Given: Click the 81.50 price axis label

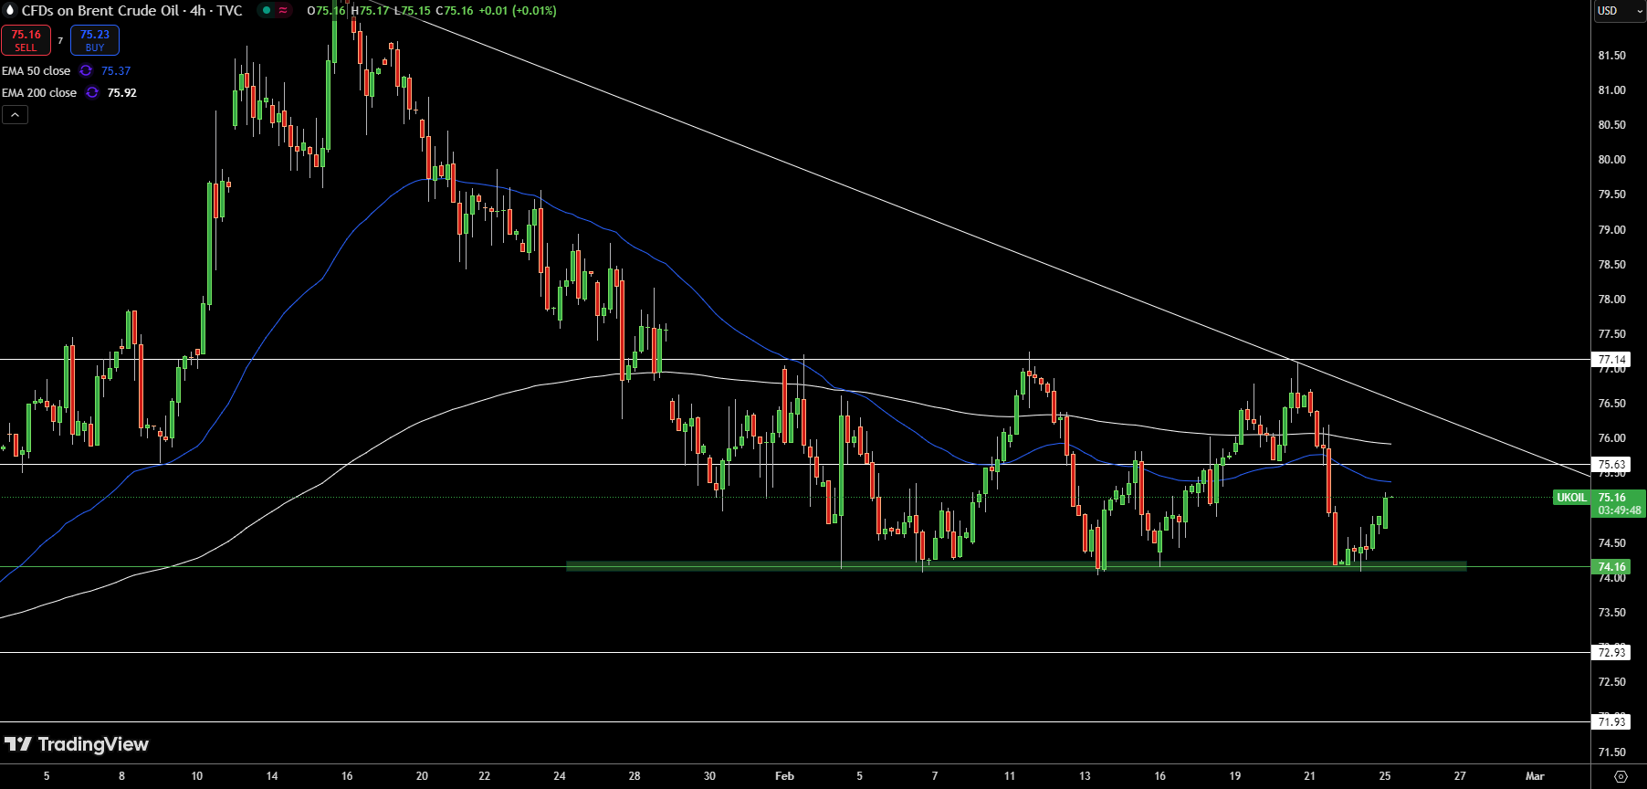Looking at the screenshot, I should 1612,56.
